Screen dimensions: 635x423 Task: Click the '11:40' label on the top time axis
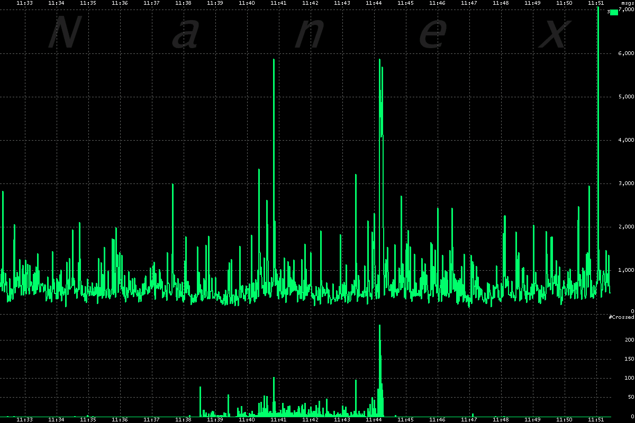pos(247,3)
